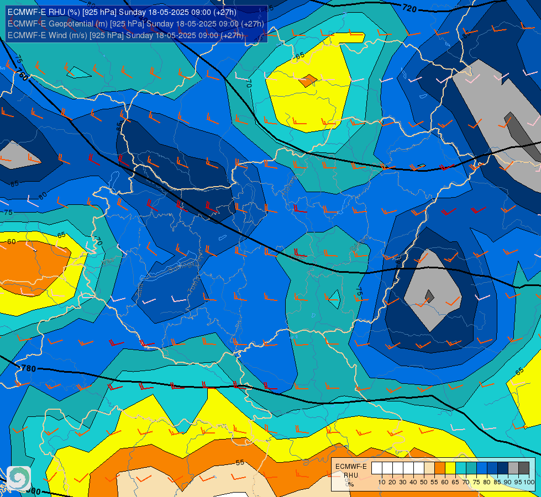Click the RHU label in the legend
This screenshot has width=541, height=497.
[351, 475]
